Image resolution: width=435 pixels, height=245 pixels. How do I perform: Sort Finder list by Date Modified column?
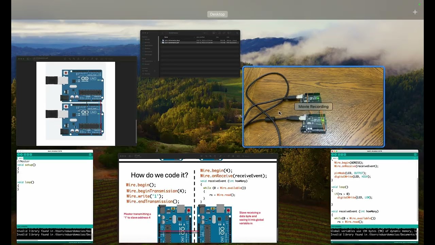[x=201, y=37]
